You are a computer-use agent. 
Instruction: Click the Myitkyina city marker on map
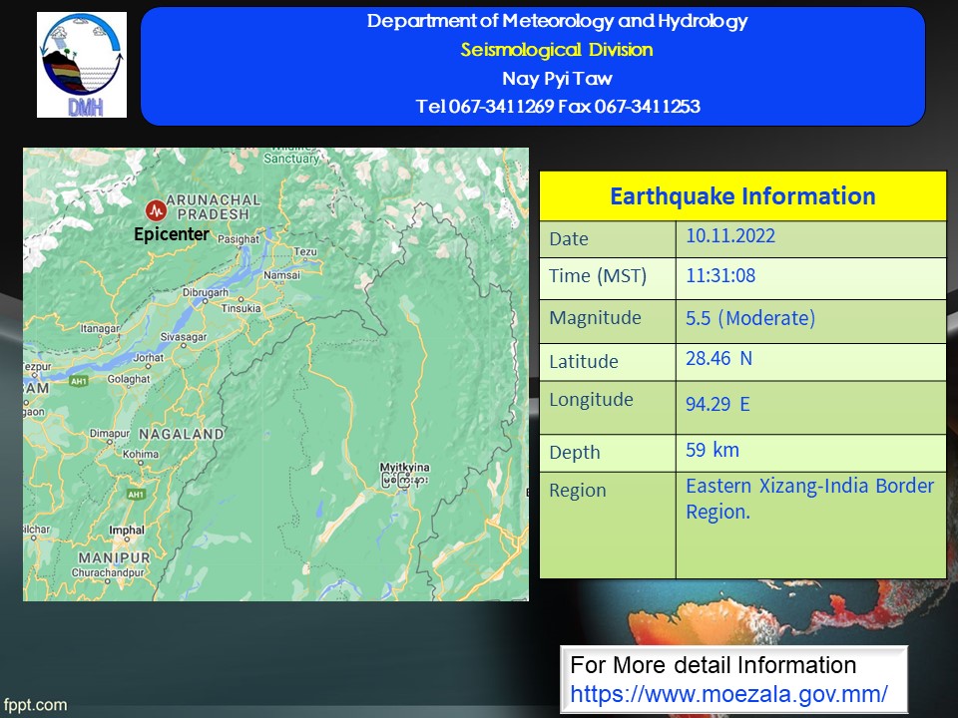pyautogui.click(x=391, y=480)
